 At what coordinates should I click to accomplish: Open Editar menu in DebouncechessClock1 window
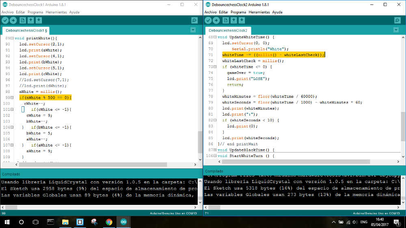[20, 12]
